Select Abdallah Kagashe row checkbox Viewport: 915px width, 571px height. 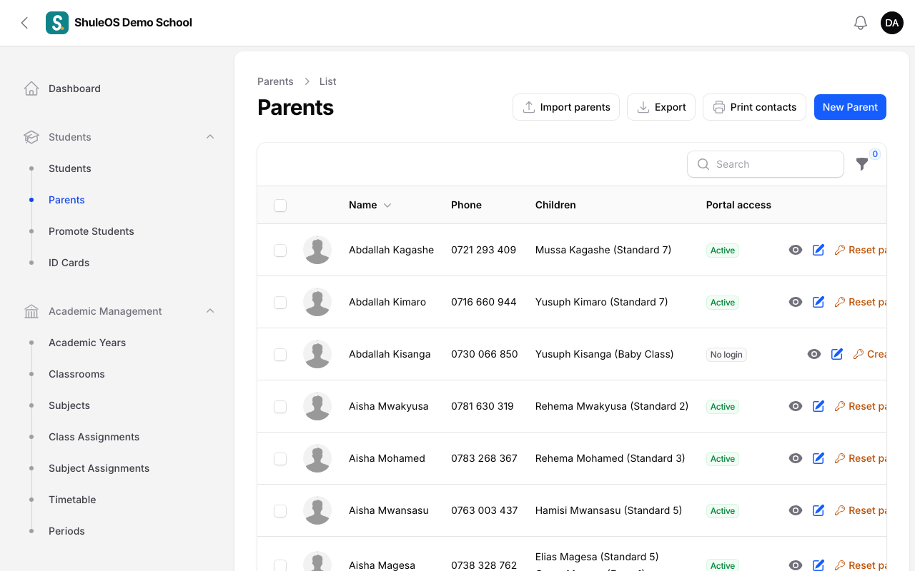pos(280,251)
